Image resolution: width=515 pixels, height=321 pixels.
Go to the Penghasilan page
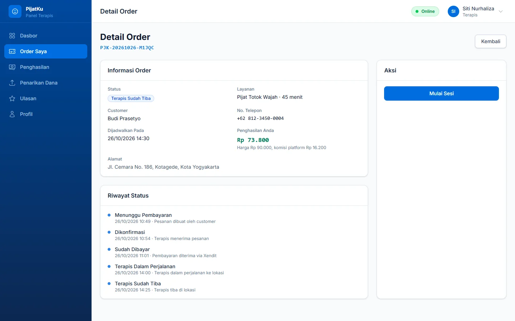tap(46, 67)
